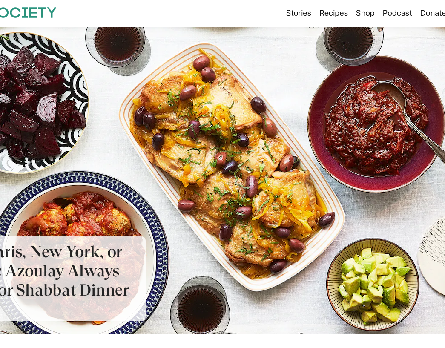Click the green Society logo
This screenshot has width=445, height=348.
pyautogui.click(x=28, y=13)
